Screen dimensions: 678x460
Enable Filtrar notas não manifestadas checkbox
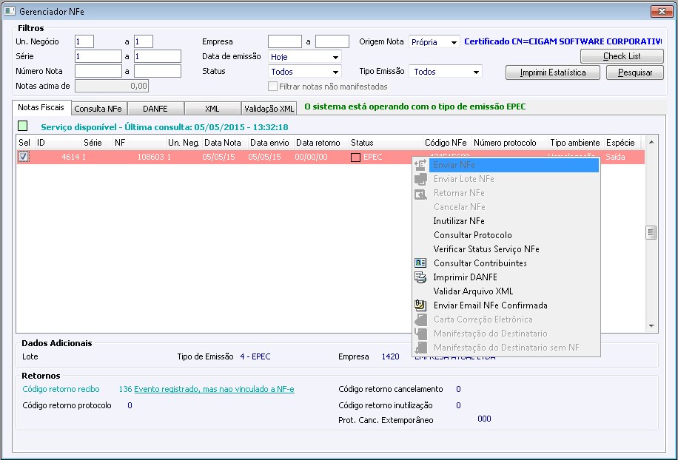tap(272, 87)
